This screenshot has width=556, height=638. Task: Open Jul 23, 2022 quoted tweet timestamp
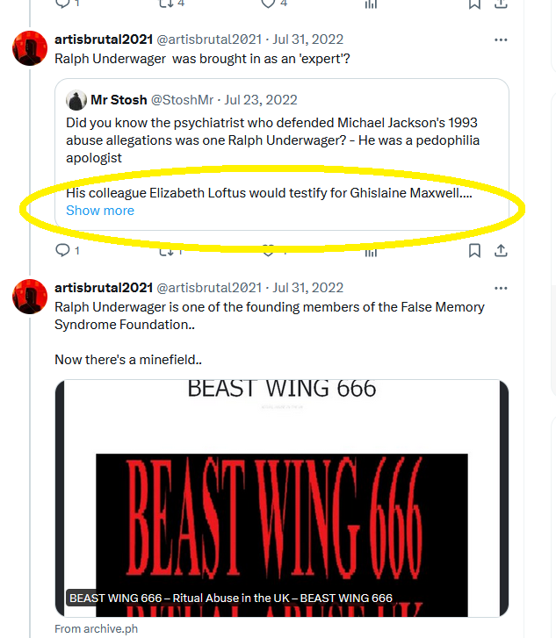(x=261, y=100)
